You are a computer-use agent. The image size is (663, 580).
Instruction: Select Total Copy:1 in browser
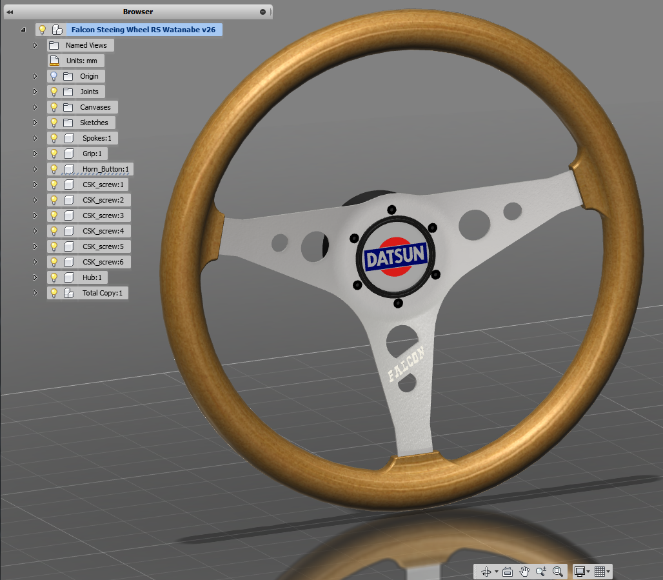point(103,293)
